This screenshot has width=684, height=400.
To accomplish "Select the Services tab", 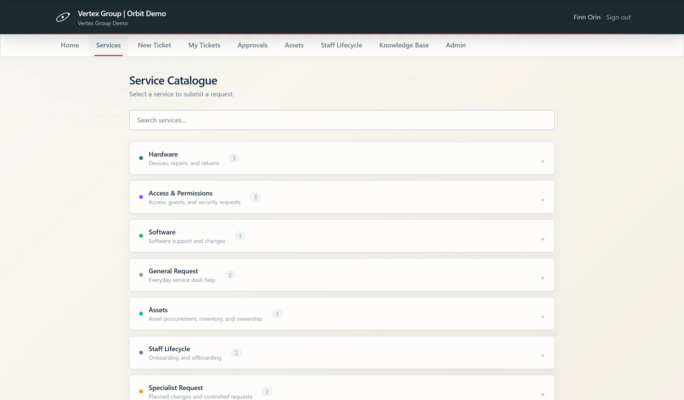I will pos(108,45).
